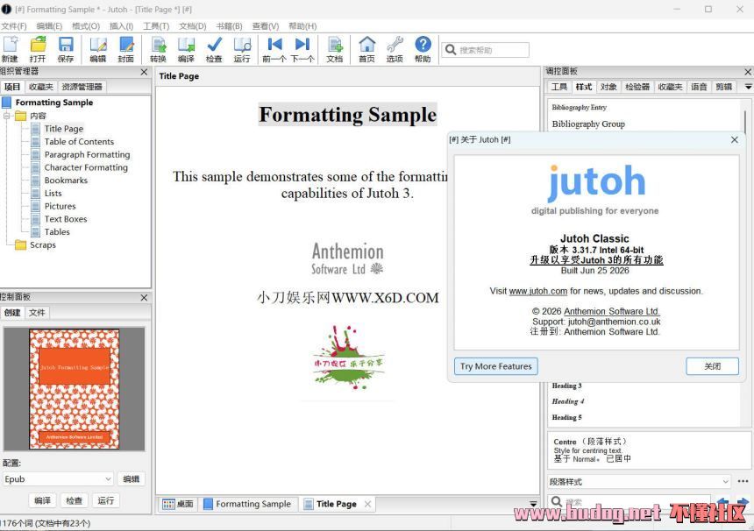Close the organizer panel with its X
The image size is (754, 531).
144,72
